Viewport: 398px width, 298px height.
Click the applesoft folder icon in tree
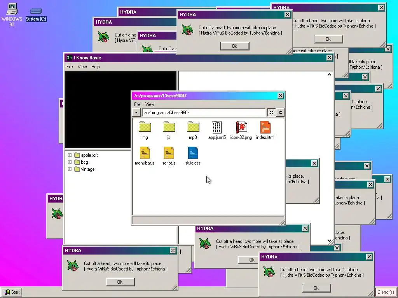coord(77,155)
